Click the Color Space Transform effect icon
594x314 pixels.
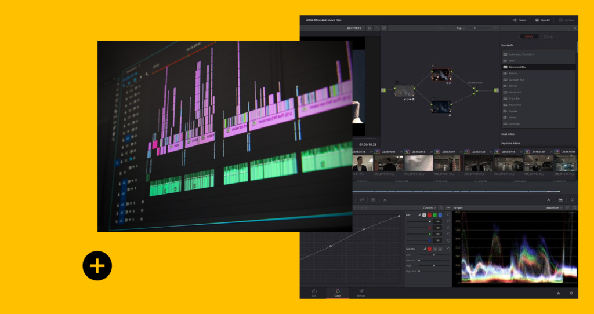505,54
